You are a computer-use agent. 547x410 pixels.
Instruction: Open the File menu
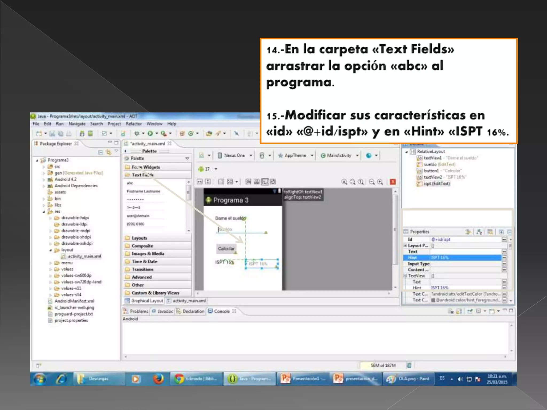36,124
